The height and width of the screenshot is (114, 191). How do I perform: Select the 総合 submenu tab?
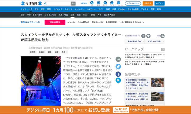click(x=22, y=15)
